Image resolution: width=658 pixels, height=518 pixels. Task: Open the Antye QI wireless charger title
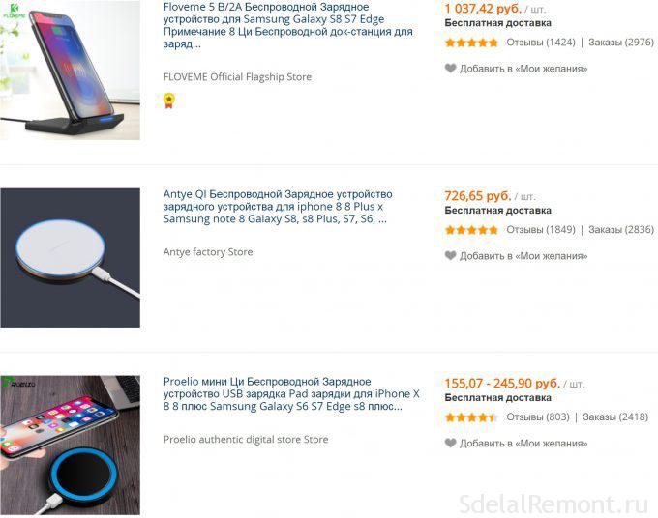[278, 207]
